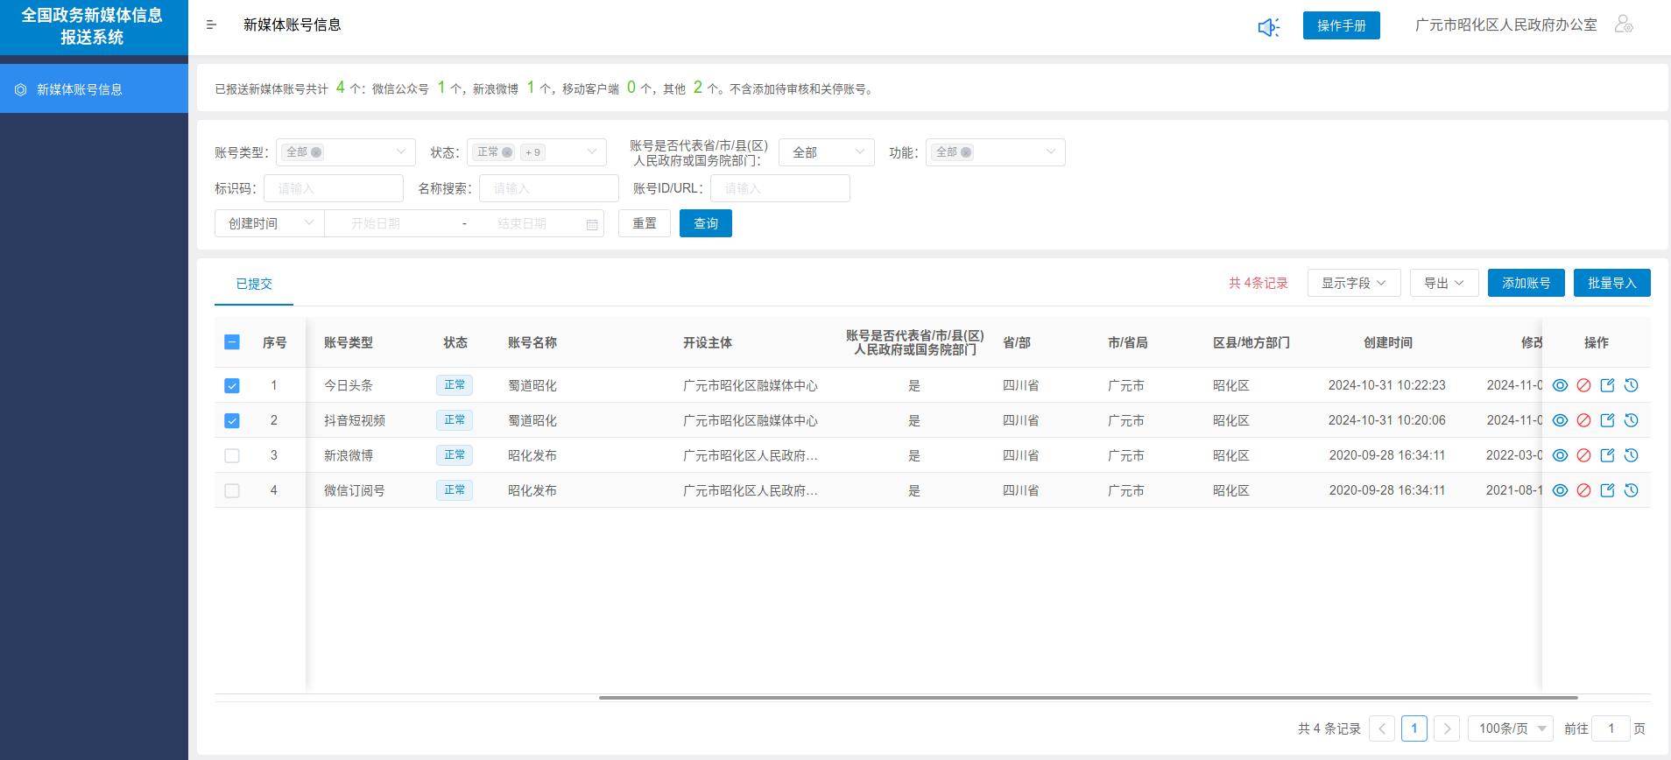Viewport: 1671px width, 760px height.
Task: Open the 100条/页 page size selector
Action: pyautogui.click(x=1511, y=728)
